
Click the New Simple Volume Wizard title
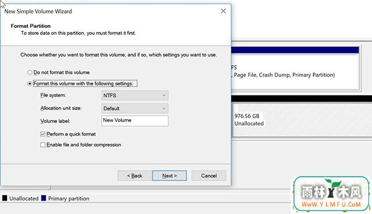pos(38,12)
